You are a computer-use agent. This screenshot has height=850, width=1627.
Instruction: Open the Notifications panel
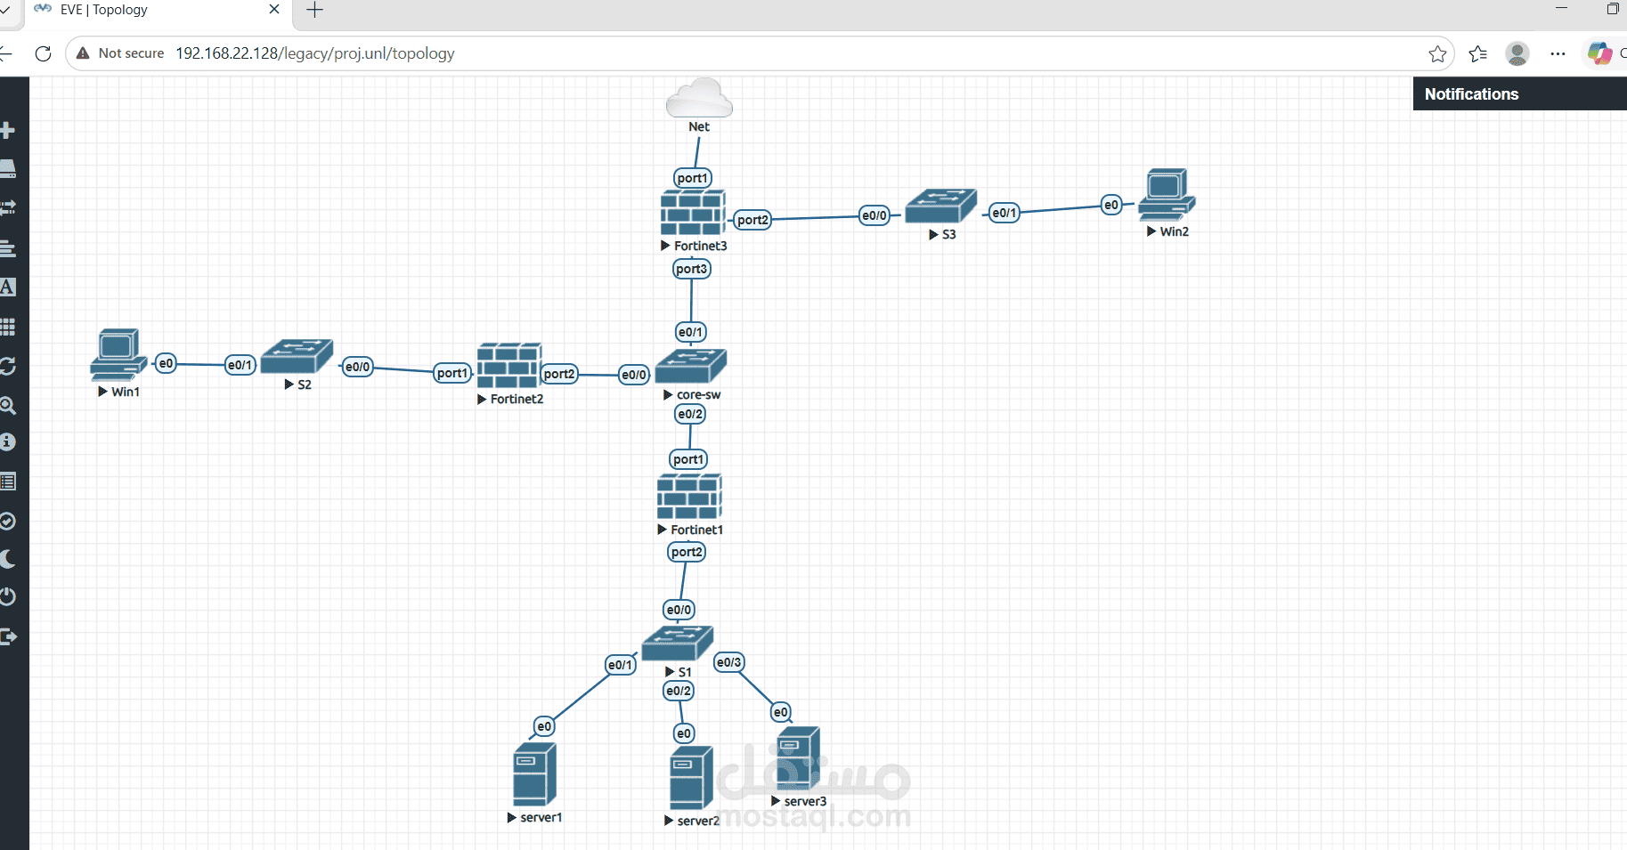tap(1519, 93)
